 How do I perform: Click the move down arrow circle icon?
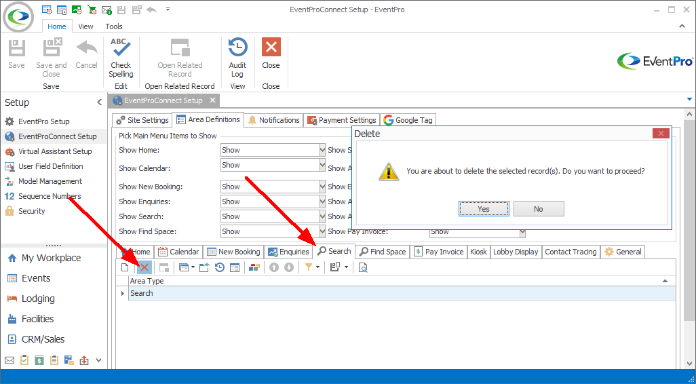click(289, 267)
